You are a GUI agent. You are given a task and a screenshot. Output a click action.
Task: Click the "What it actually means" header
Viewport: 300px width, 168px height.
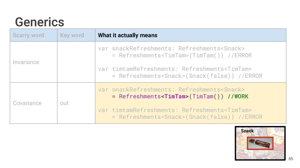[127, 35]
